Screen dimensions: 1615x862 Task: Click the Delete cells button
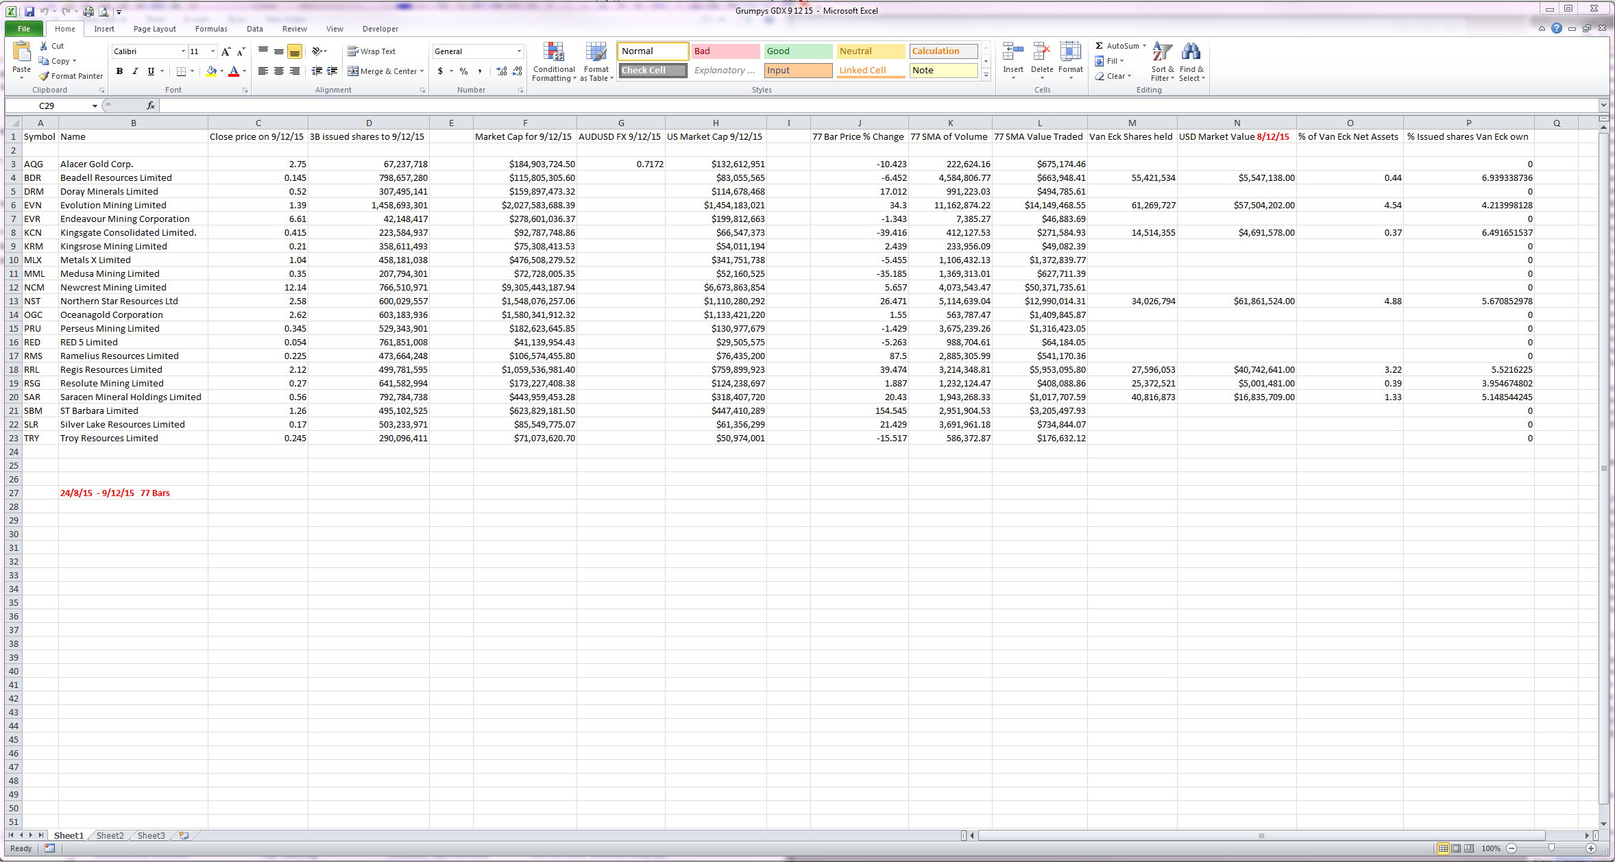[1042, 60]
